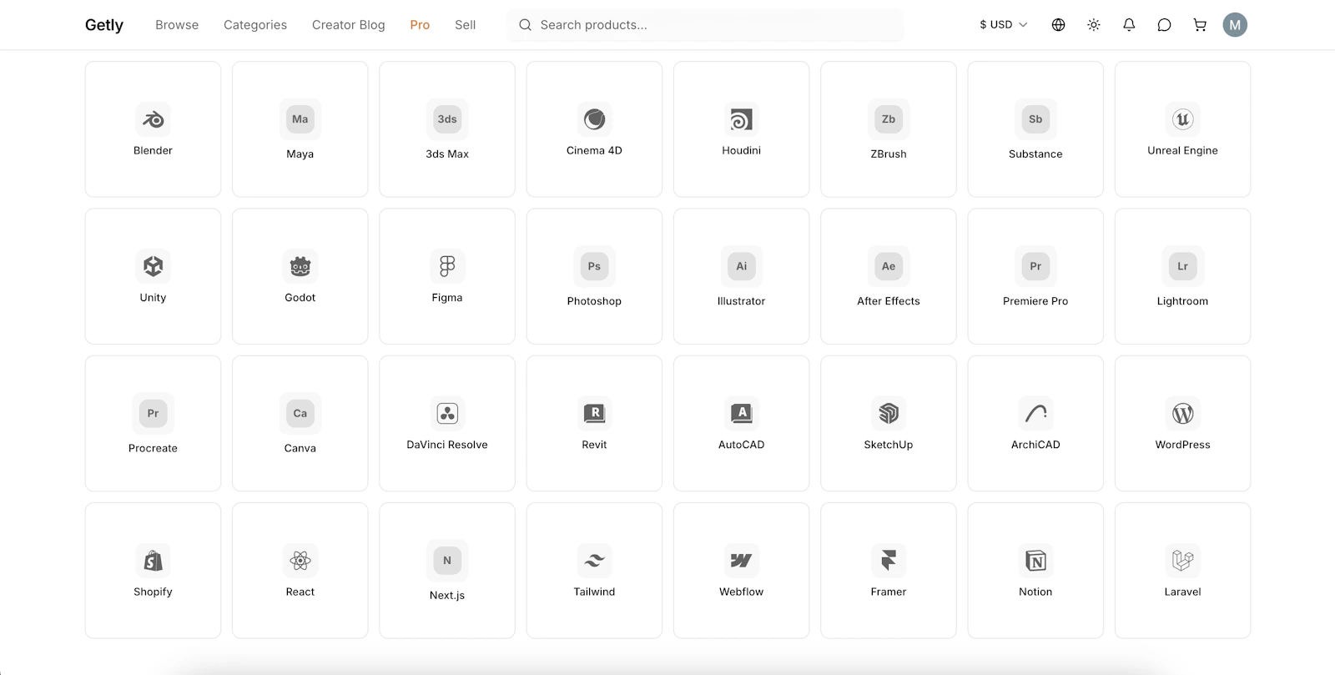
Task: Select the Maya icon tile
Action: 300,119
